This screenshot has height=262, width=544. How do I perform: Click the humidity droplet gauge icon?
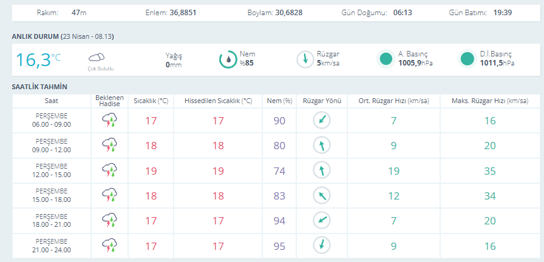(228, 59)
